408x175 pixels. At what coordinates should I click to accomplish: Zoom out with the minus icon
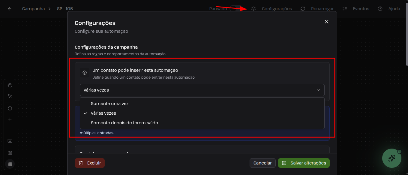(x=10, y=130)
